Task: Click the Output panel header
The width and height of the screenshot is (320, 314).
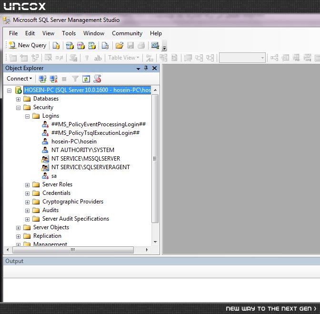Action: point(161,261)
